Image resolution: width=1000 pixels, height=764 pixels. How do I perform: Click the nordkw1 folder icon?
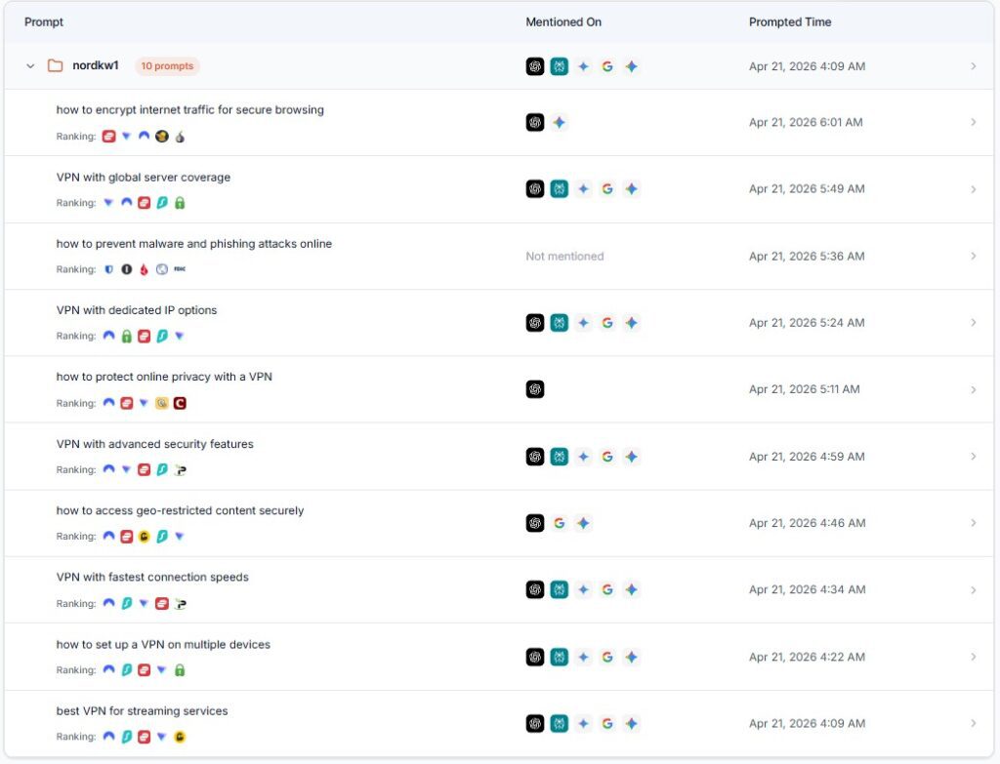56,66
